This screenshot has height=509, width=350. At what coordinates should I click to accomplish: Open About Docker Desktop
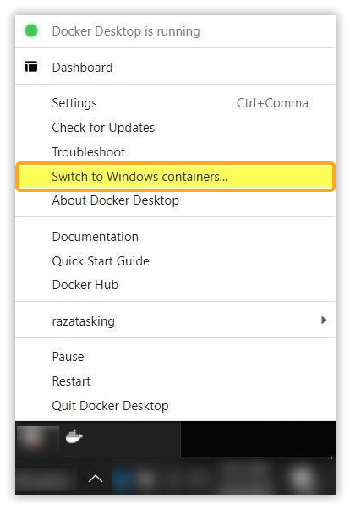click(x=175, y=200)
